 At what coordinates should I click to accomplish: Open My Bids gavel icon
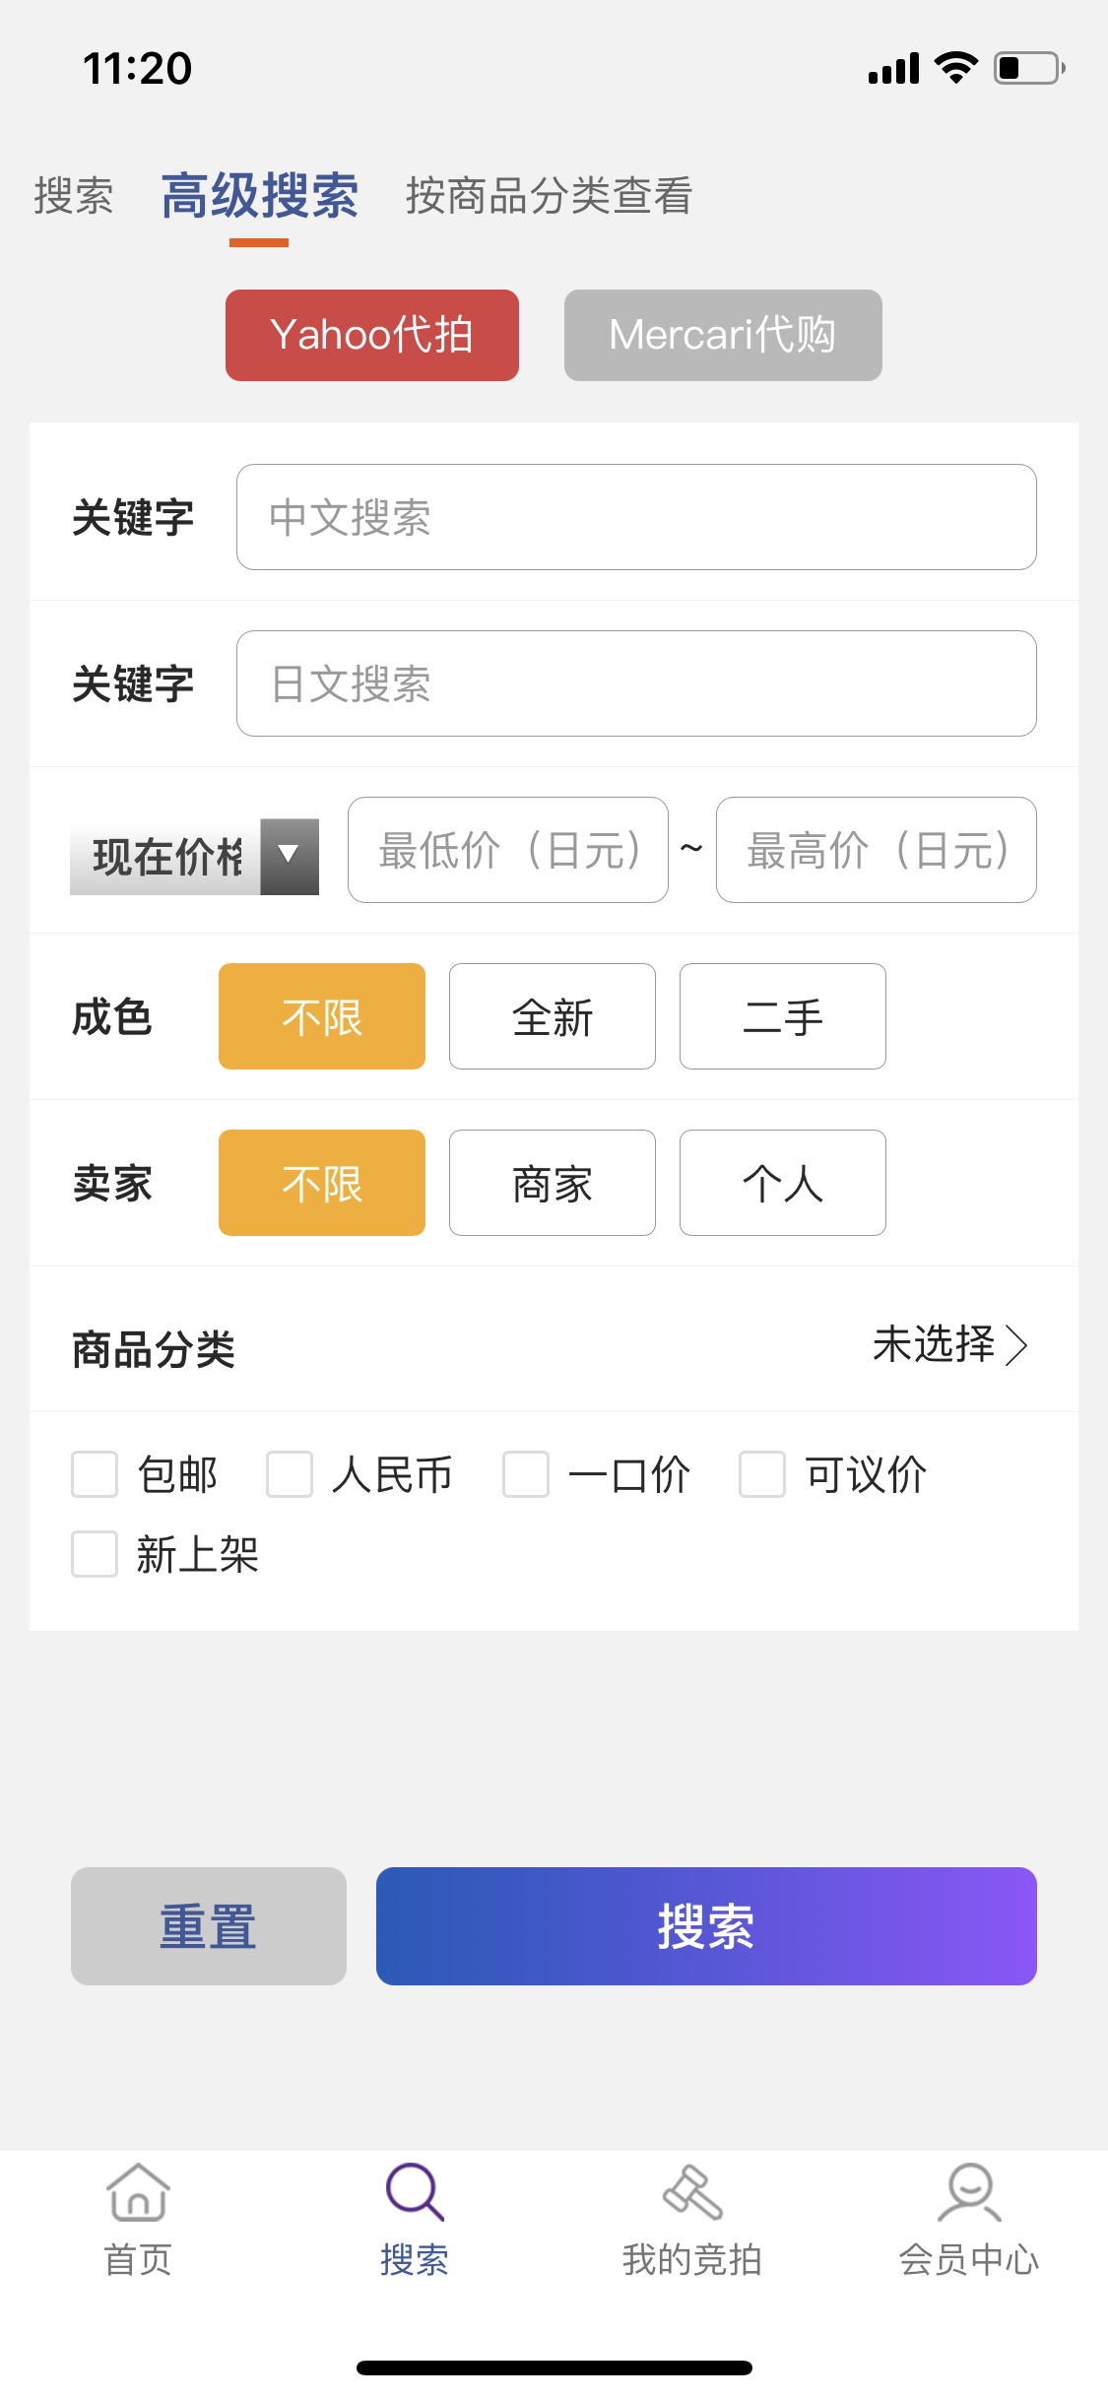(692, 2192)
